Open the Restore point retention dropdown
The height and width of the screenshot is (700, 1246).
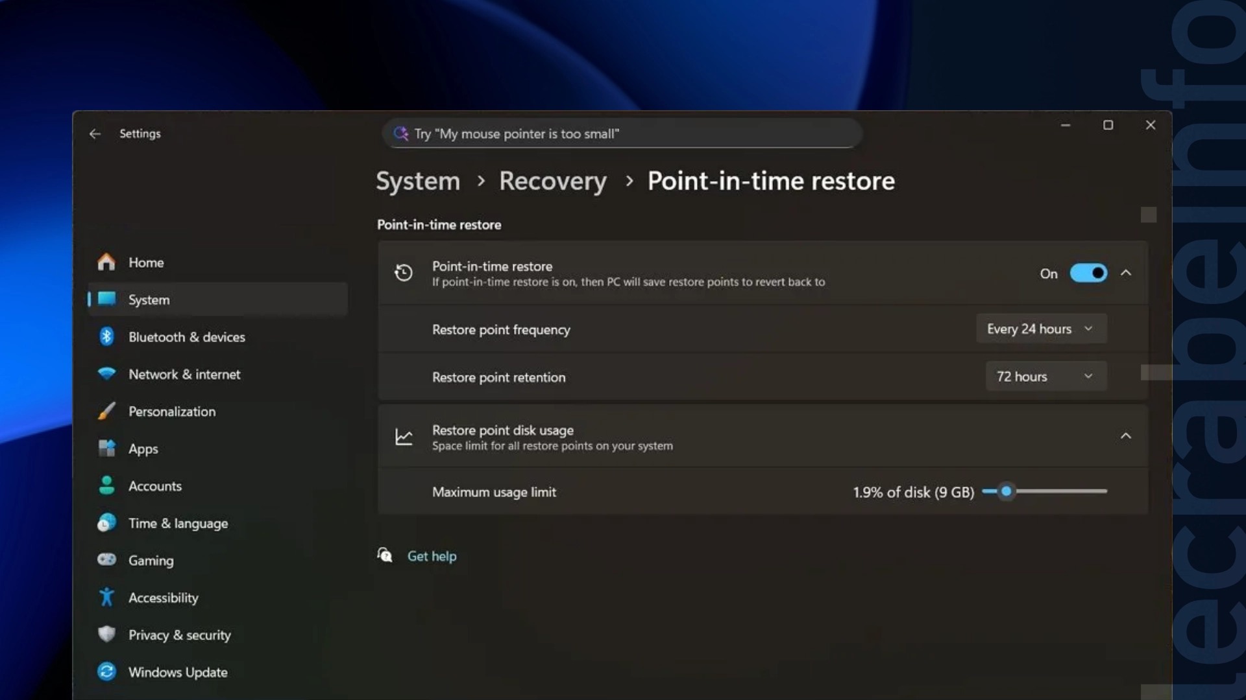coord(1045,376)
